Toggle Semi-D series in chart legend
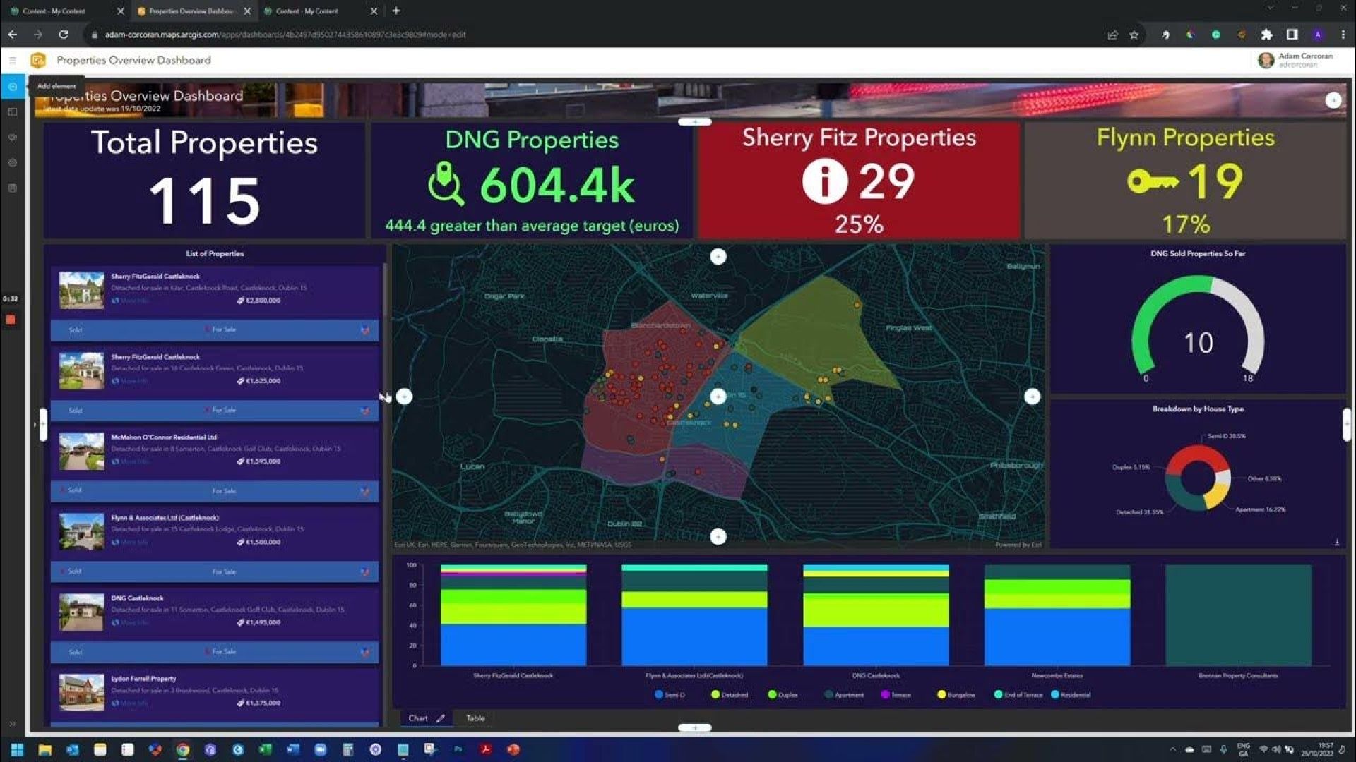Image resolution: width=1356 pixels, height=762 pixels. (670, 695)
